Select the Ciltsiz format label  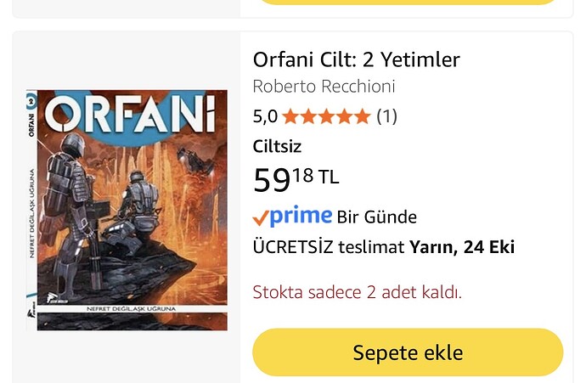pyautogui.click(x=277, y=146)
